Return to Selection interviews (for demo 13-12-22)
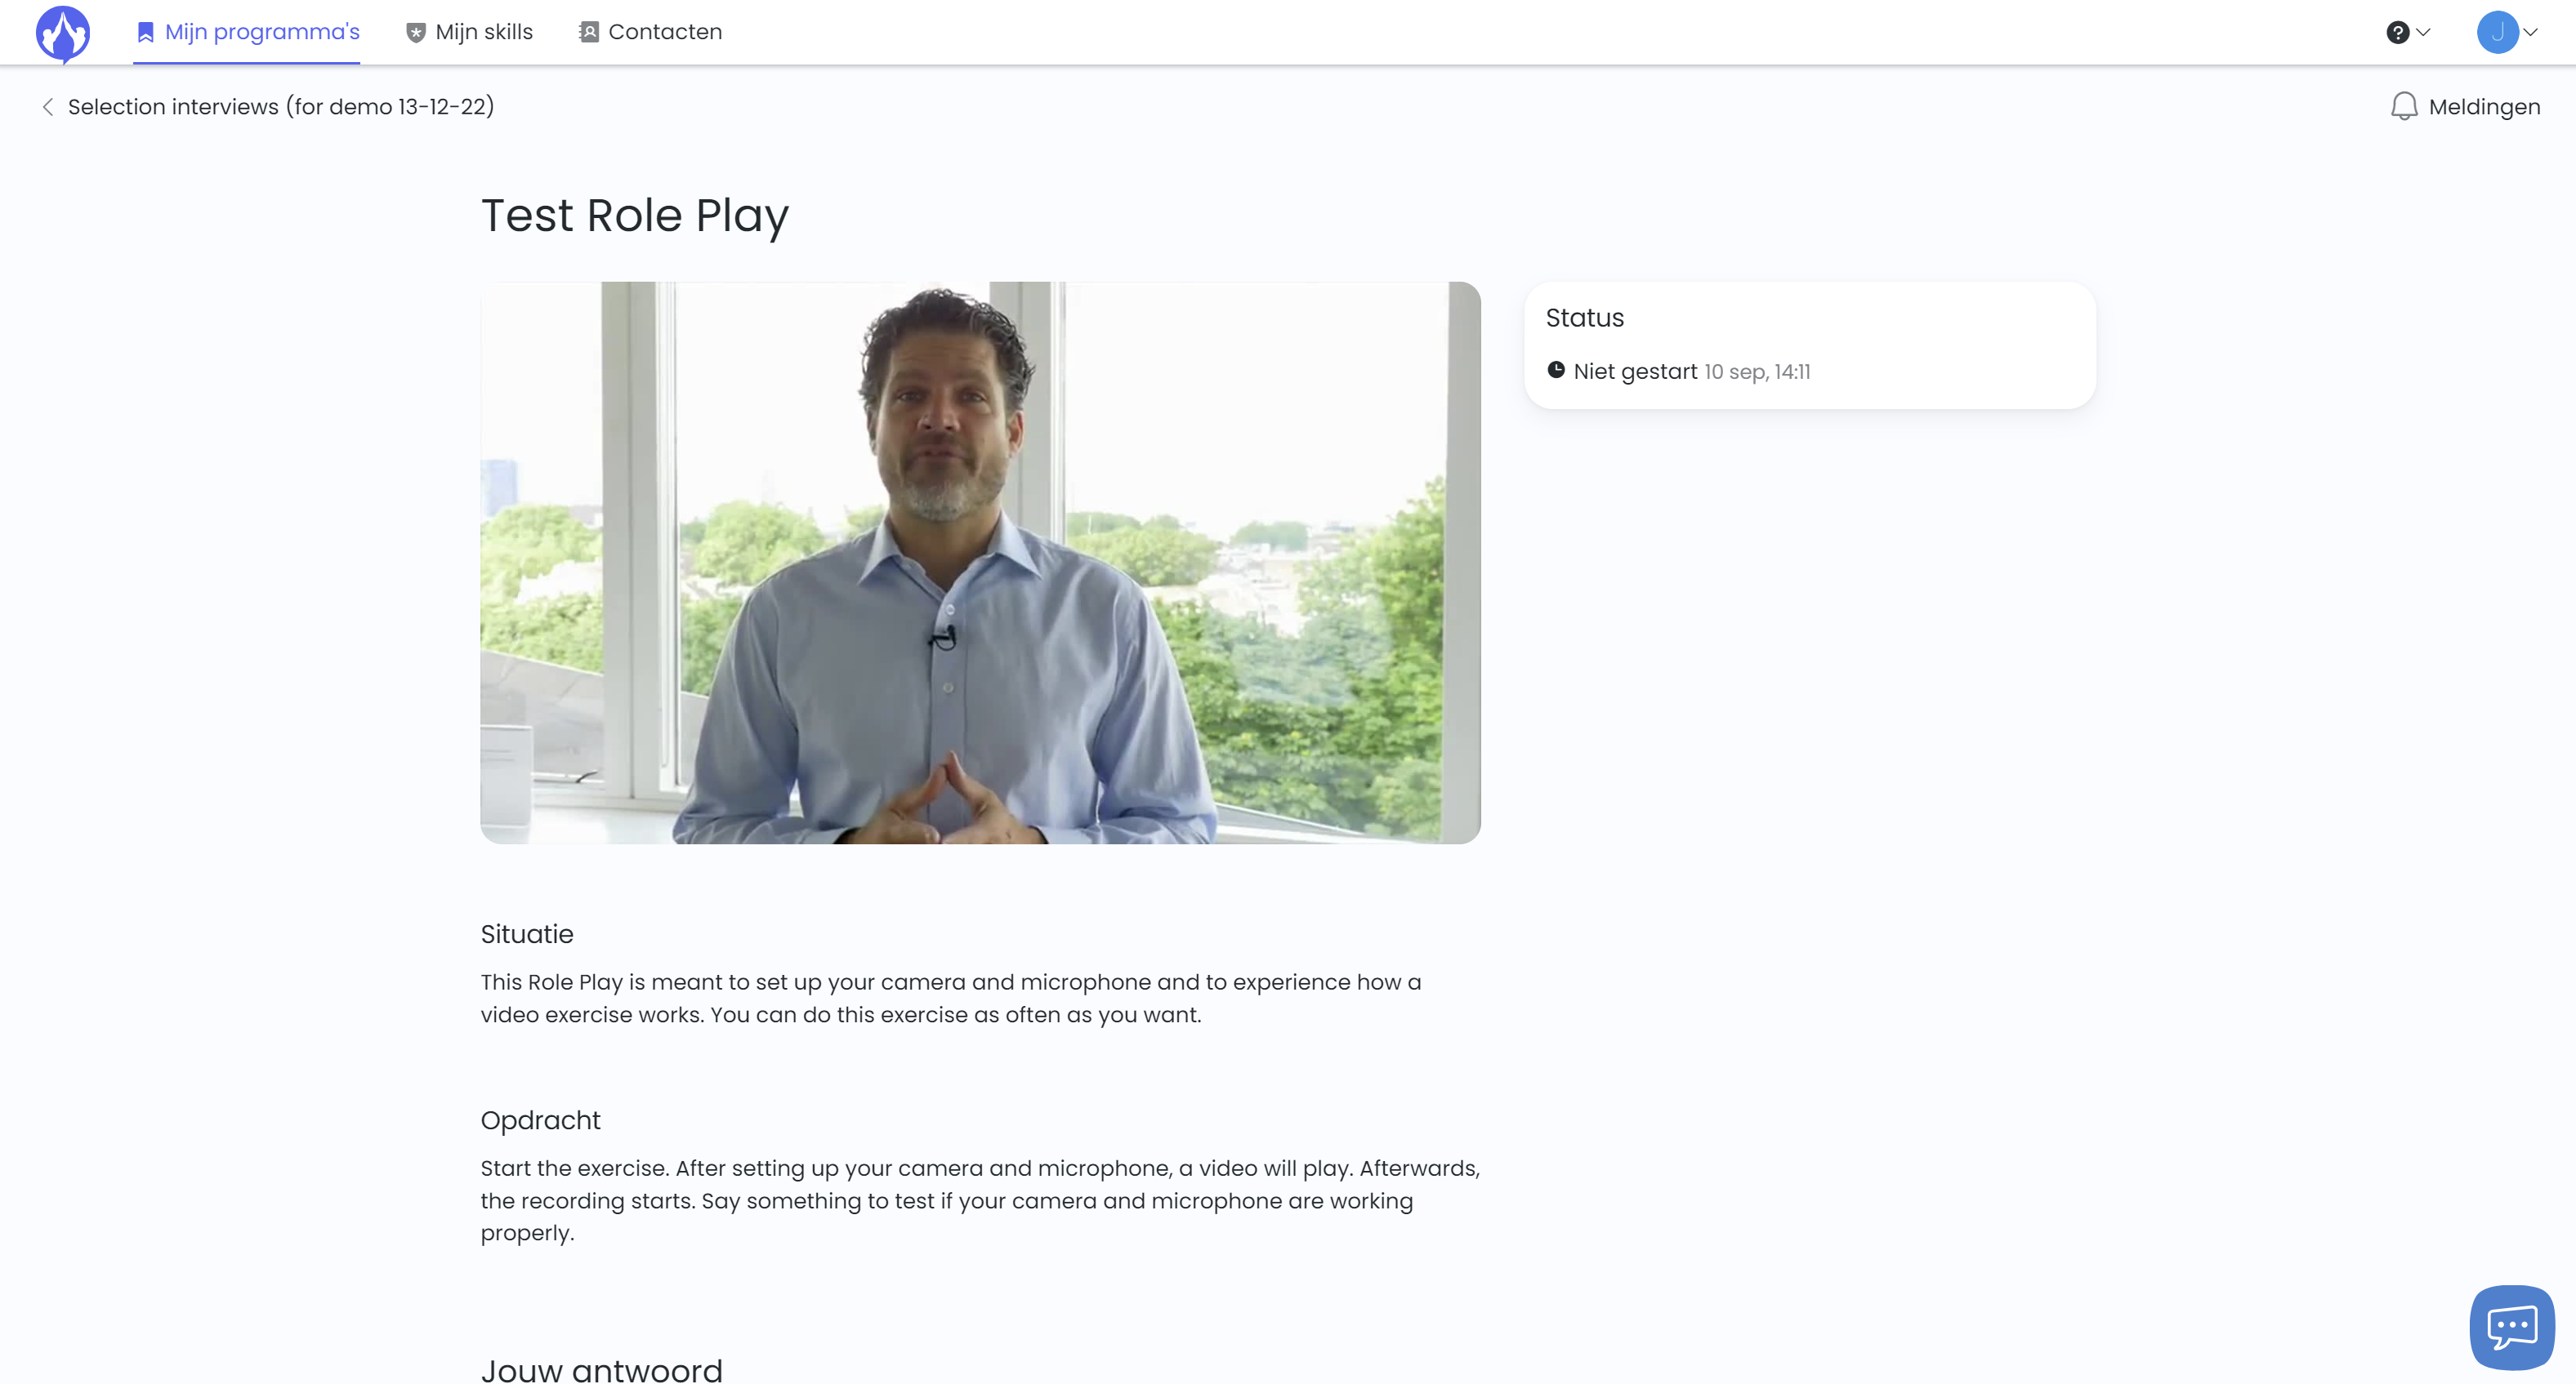The height and width of the screenshot is (1384, 2576). click(281, 107)
